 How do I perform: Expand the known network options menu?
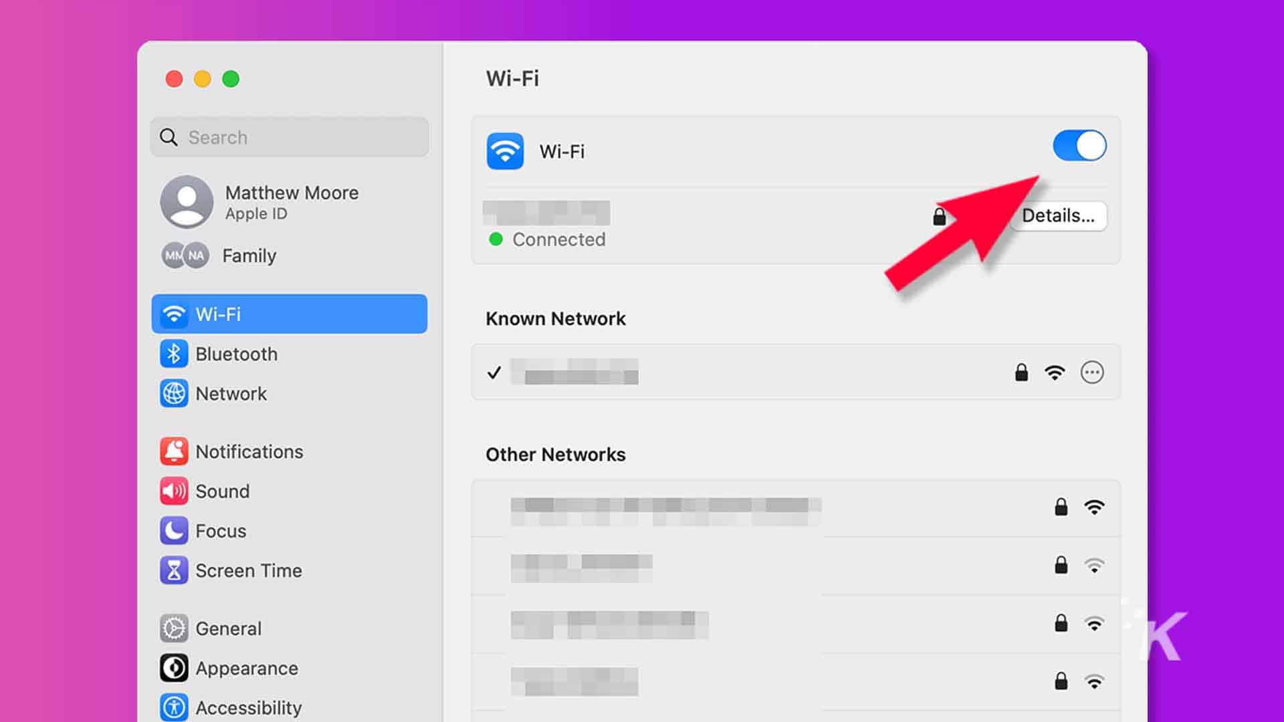pyautogui.click(x=1091, y=372)
